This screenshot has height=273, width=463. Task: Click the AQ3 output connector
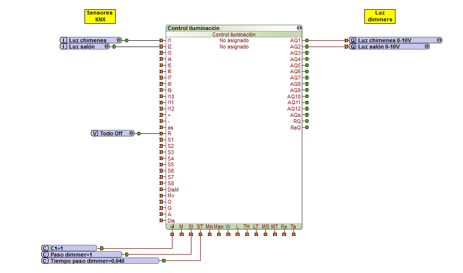(x=307, y=53)
